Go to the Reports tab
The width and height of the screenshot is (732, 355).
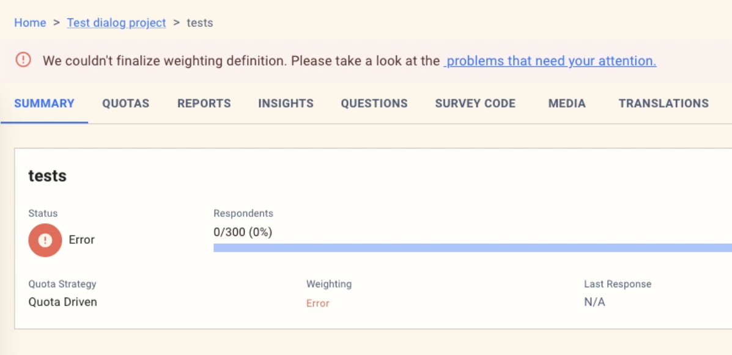coord(204,104)
